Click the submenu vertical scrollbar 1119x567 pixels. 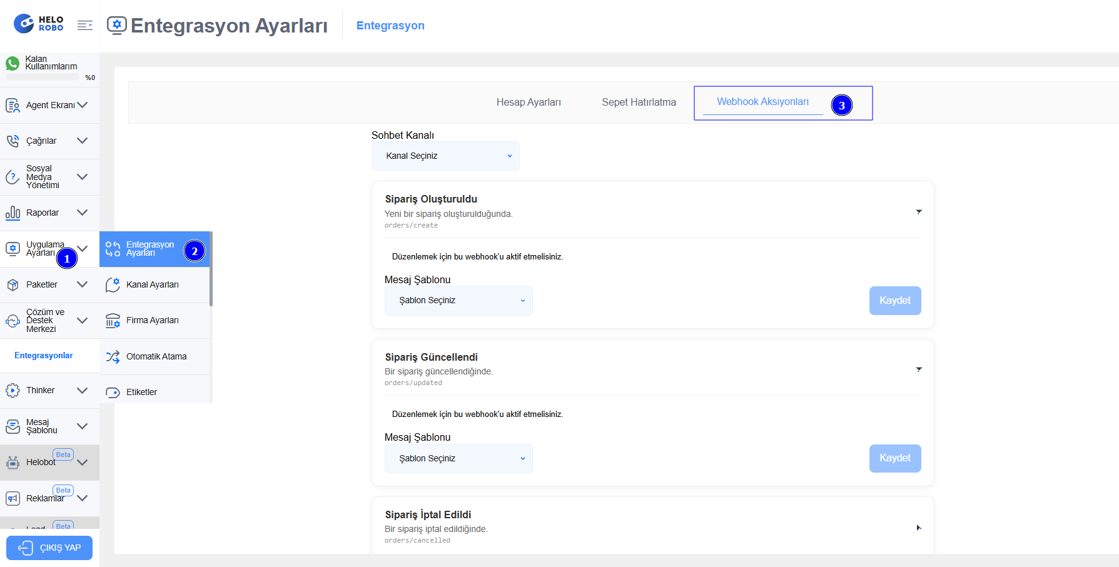pyautogui.click(x=211, y=269)
